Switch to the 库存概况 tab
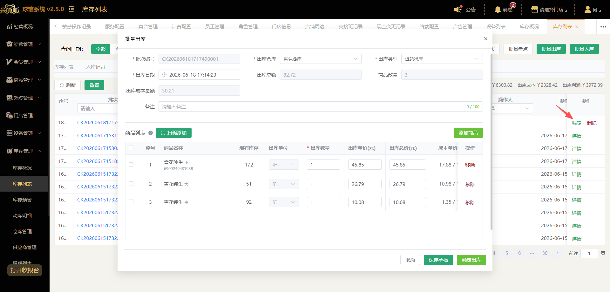The height and width of the screenshot is (292, 610). [529, 27]
